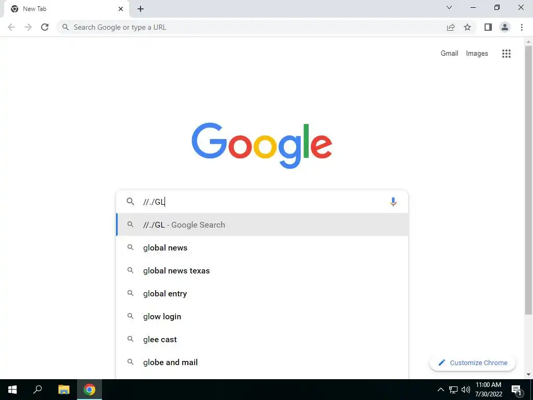Click the address bar input field
This screenshot has width=533, height=400.
[251, 27]
